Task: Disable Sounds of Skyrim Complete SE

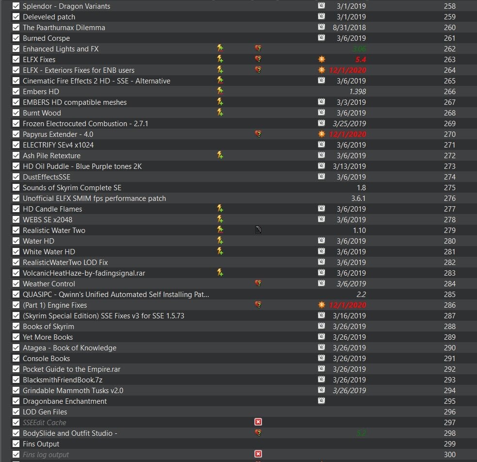Action: pyautogui.click(x=16, y=187)
